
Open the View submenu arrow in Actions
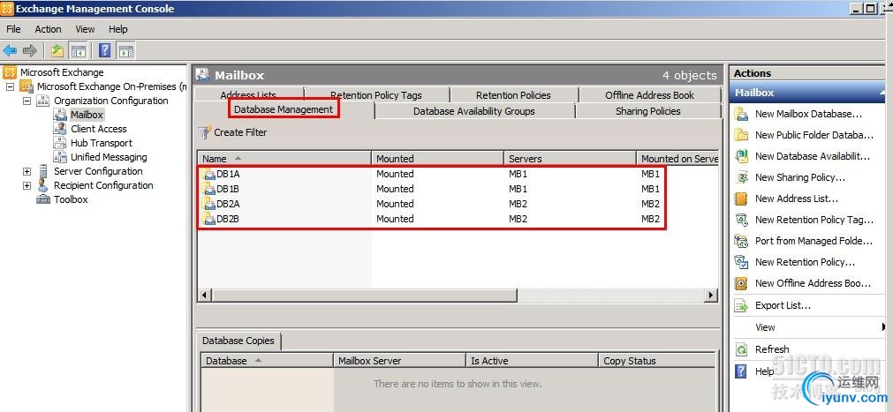tap(883, 327)
